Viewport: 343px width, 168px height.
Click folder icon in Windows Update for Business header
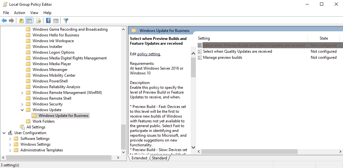[134, 31]
